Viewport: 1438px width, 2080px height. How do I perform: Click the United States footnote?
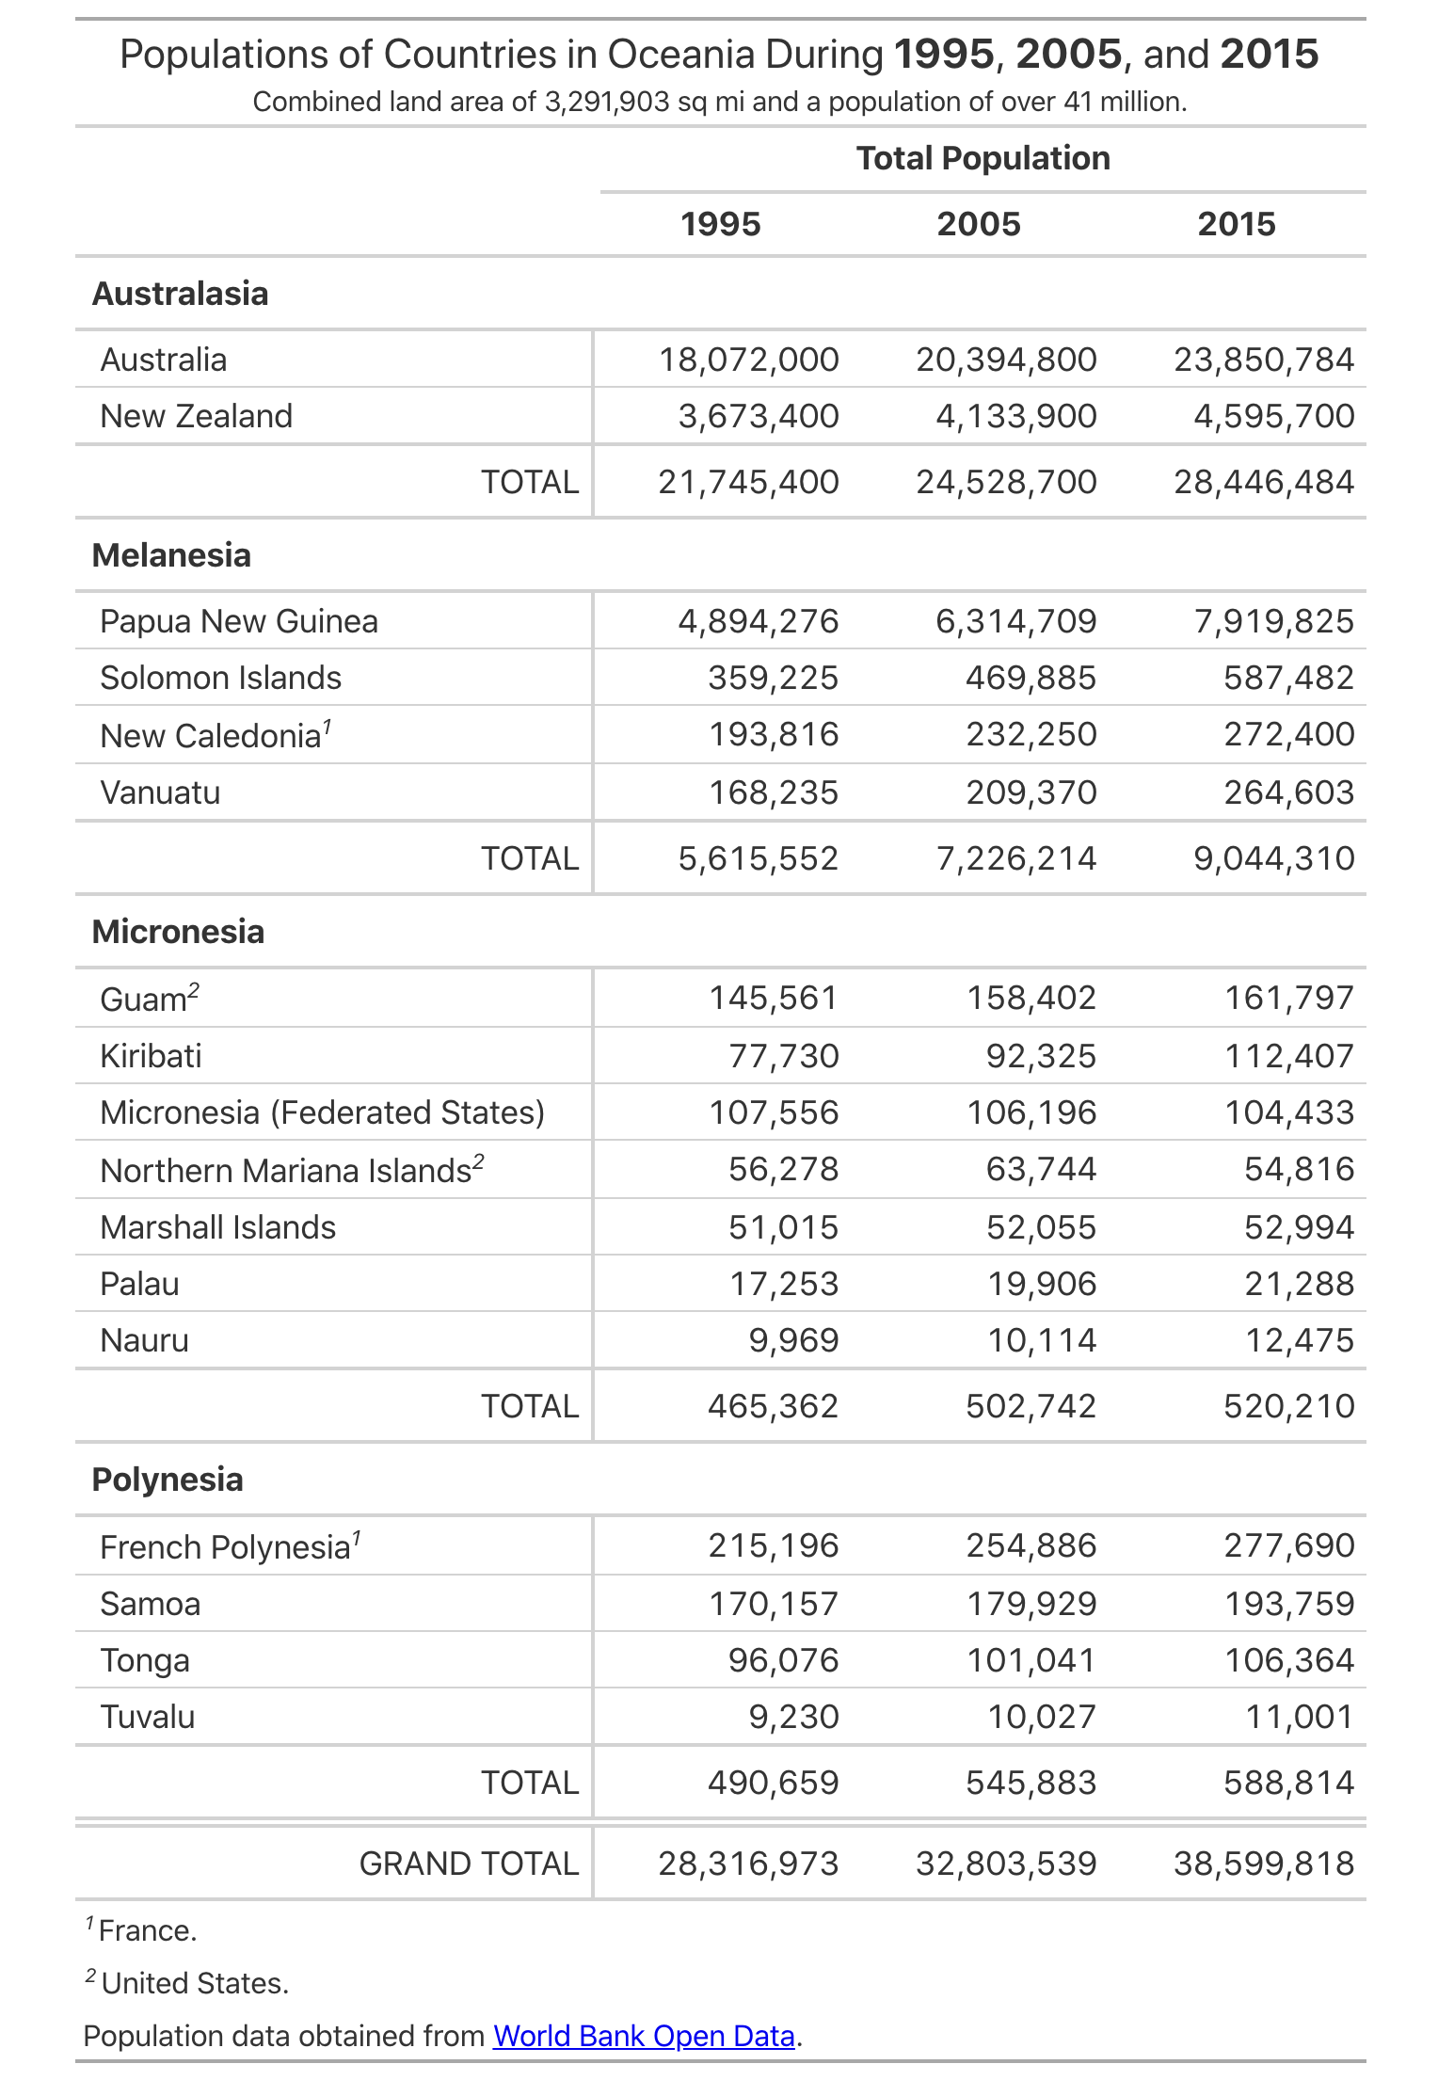pos(194,1983)
